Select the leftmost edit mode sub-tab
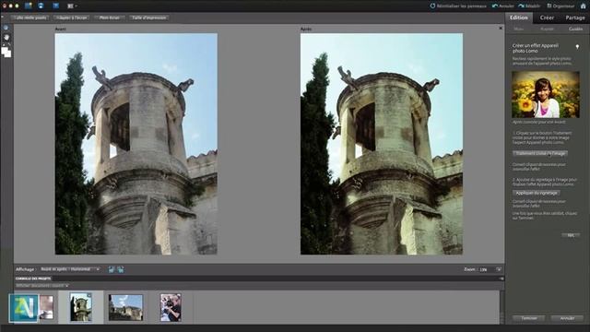Image resolution: width=590 pixels, height=332 pixels. coord(518,29)
